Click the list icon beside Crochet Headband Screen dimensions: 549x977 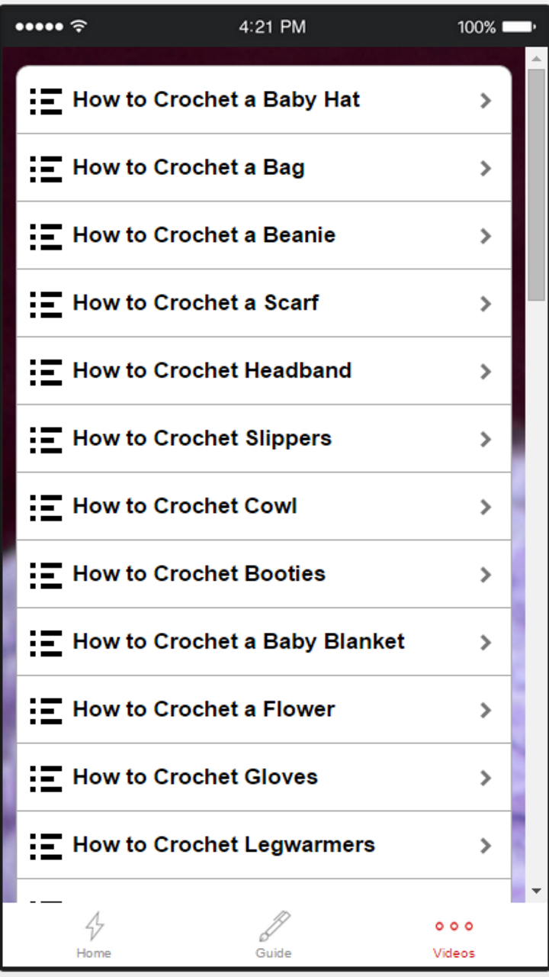45,372
